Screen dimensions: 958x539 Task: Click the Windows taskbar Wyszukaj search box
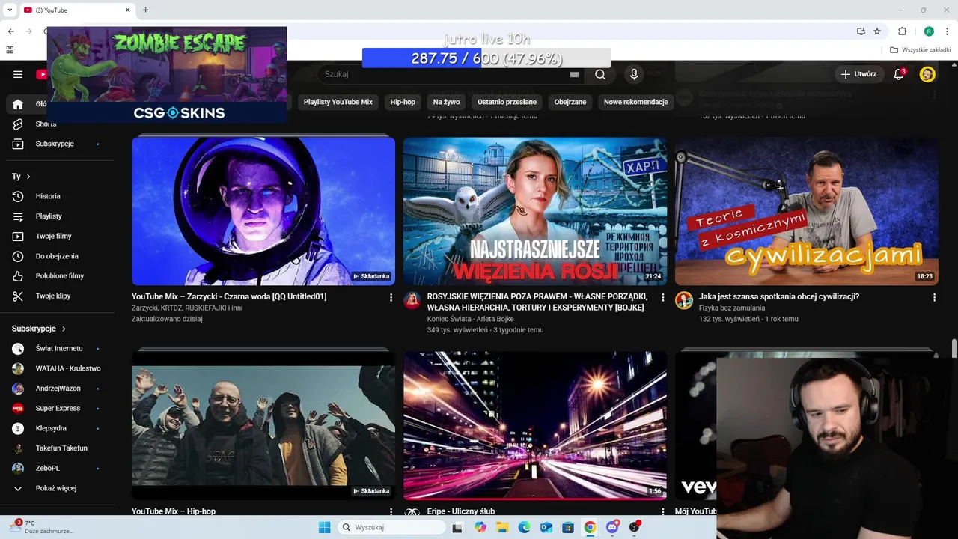pyautogui.click(x=391, y=527)
